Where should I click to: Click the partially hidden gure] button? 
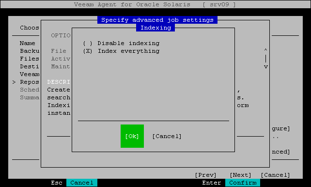pyautogui.click(x=281, y=129)
